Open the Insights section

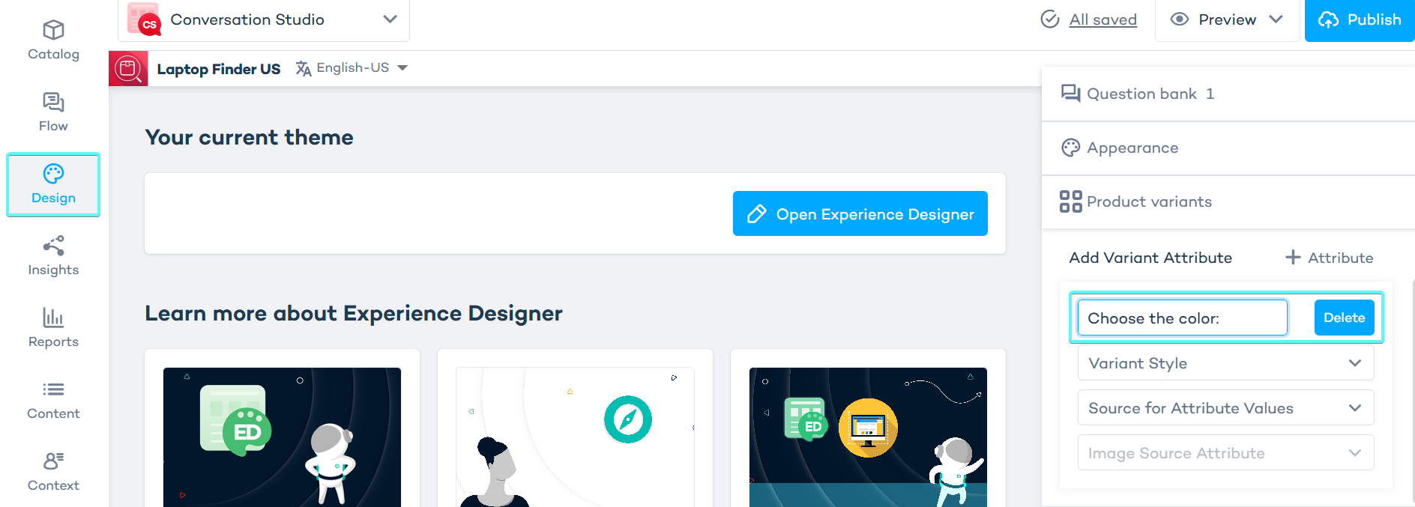(x=53, y=256)
